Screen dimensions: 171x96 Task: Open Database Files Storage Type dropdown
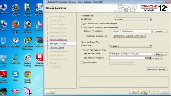pyautogui.click(x=132, y=19)
